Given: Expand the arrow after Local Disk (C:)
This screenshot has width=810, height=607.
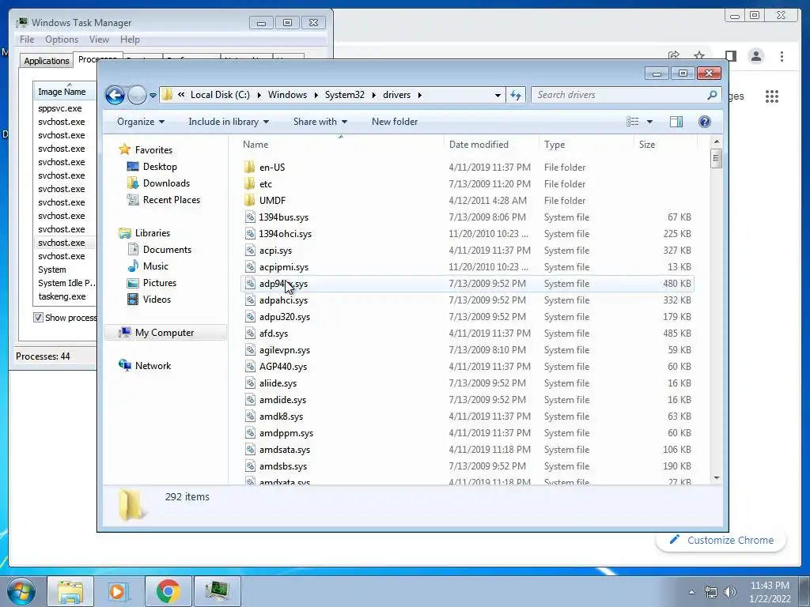Looking at the screenshot, I should (x=259, y=95).
